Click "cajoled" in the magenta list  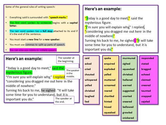(145, 102)
